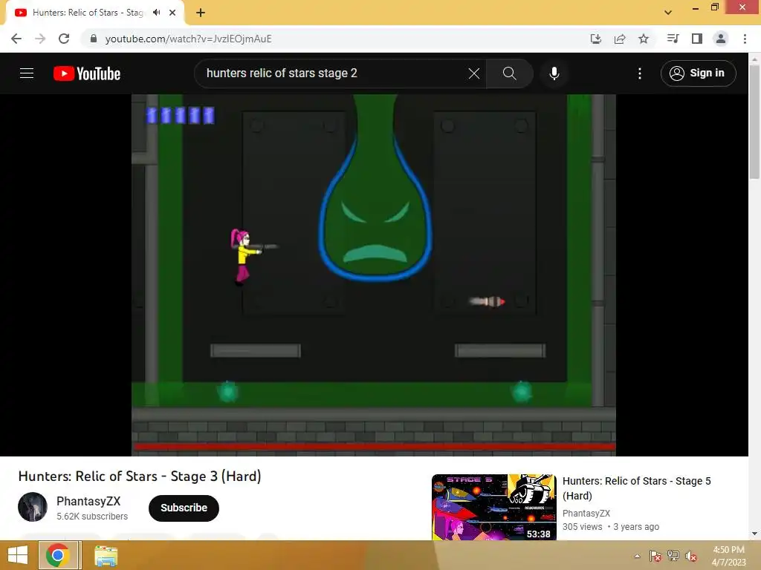
Task: Click the scrollbar down arrow
Action: point(754,534)
